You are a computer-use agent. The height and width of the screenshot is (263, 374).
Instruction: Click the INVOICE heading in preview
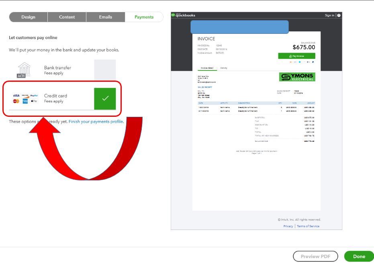(206, 39)
